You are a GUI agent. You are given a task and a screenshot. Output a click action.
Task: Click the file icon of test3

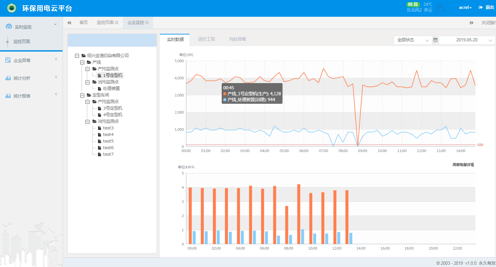(x=99, y=128)
